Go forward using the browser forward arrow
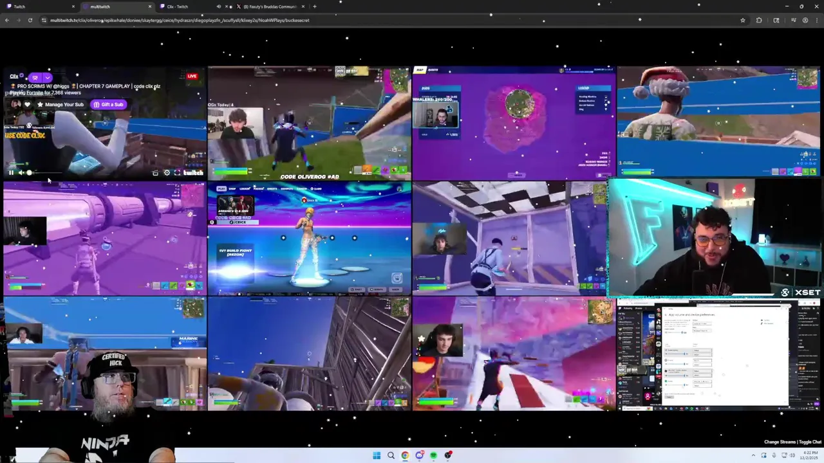 18,20
